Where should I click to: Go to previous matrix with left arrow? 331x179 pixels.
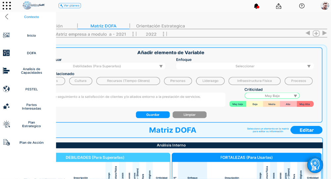[x=308, y=33]
